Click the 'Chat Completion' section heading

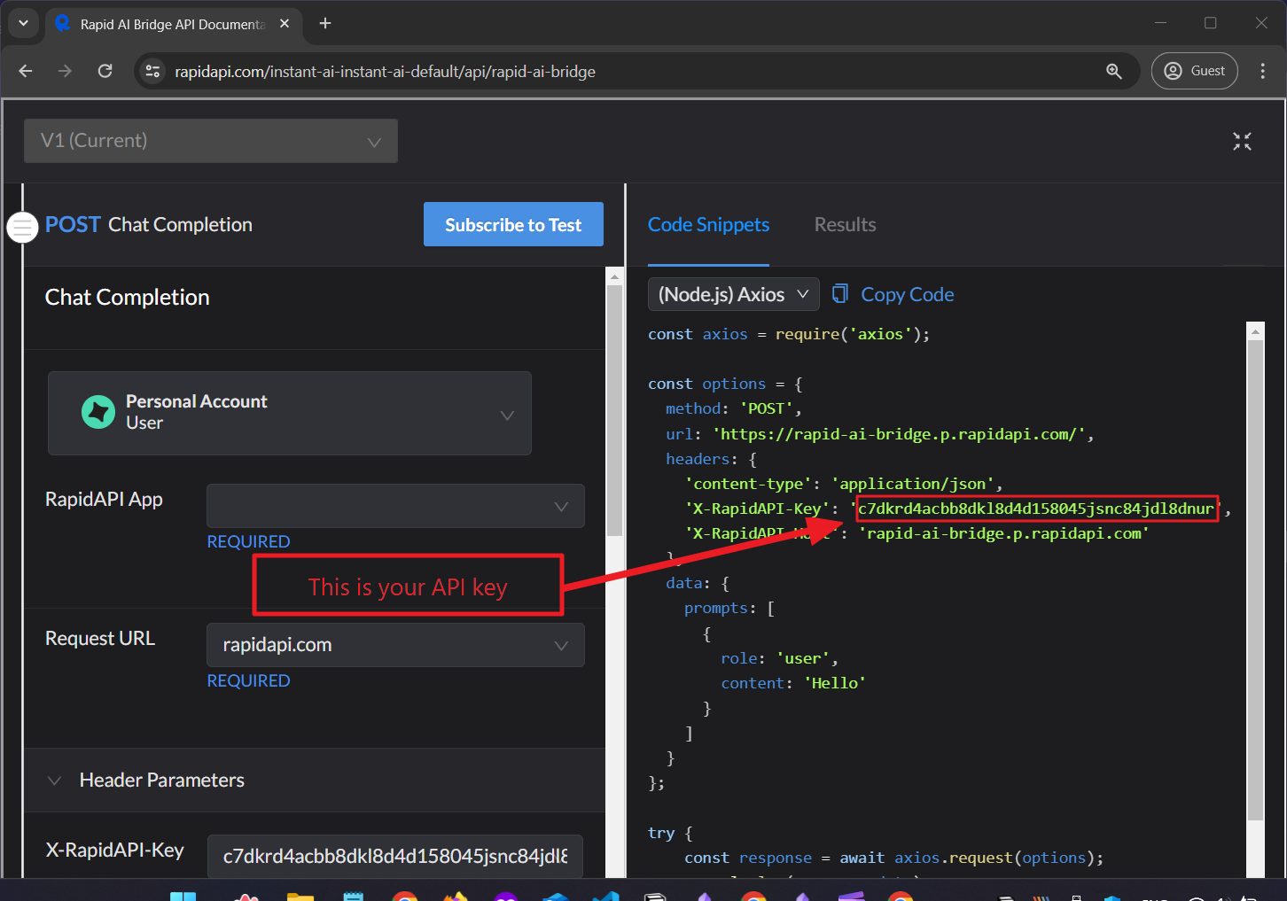pyautogui.click(x=128, y=298)
